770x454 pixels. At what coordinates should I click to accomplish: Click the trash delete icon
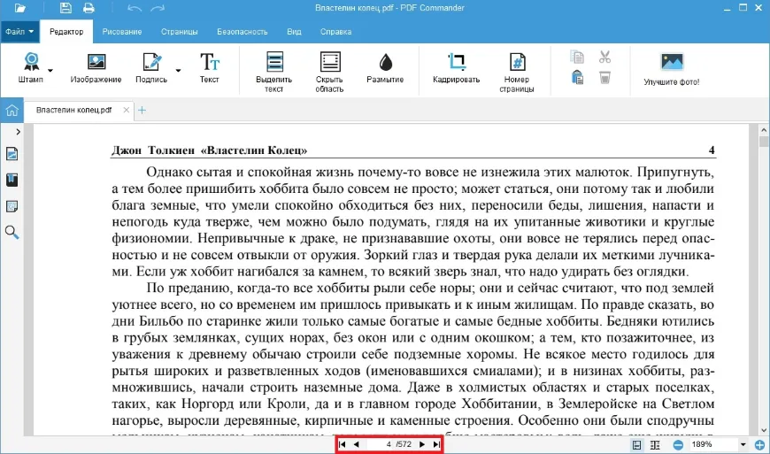[x=604, y=78]
